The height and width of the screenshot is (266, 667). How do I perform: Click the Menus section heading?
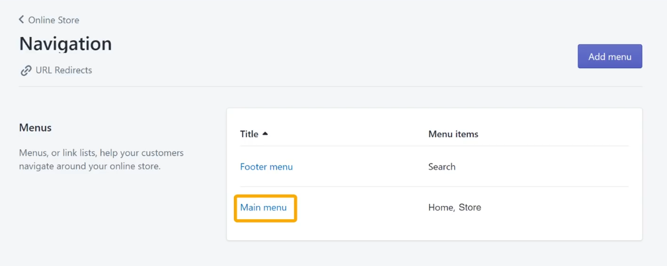click(35, 127)
